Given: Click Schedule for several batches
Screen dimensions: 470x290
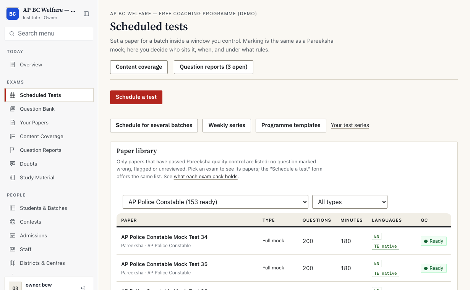Looking at the screenshot, I should pos(154,125).
